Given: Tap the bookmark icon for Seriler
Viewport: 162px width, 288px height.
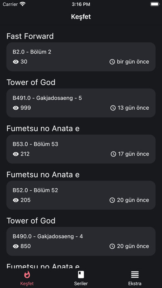Looking at the screenshot, I should (81, 275).
